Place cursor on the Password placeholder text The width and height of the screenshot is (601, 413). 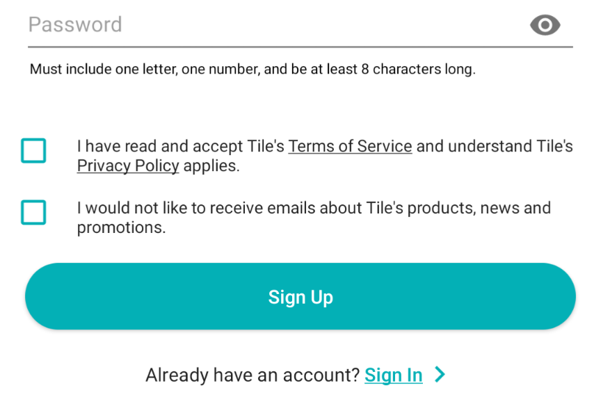(75, 25)
